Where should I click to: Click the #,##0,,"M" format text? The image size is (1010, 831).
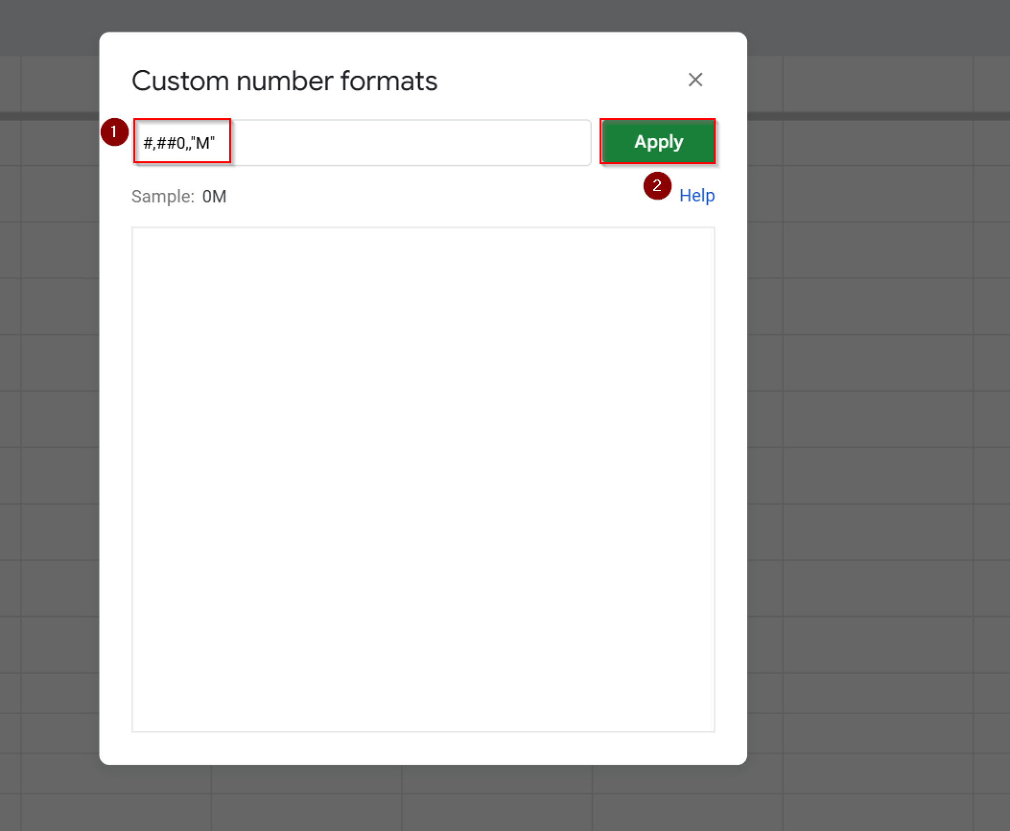(179, 143)
